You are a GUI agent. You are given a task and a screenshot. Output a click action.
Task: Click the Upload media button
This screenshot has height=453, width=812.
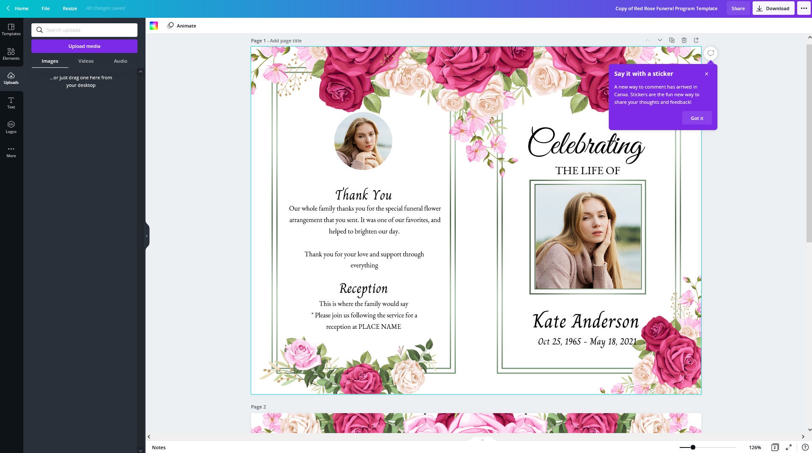[x=84, y=46]
